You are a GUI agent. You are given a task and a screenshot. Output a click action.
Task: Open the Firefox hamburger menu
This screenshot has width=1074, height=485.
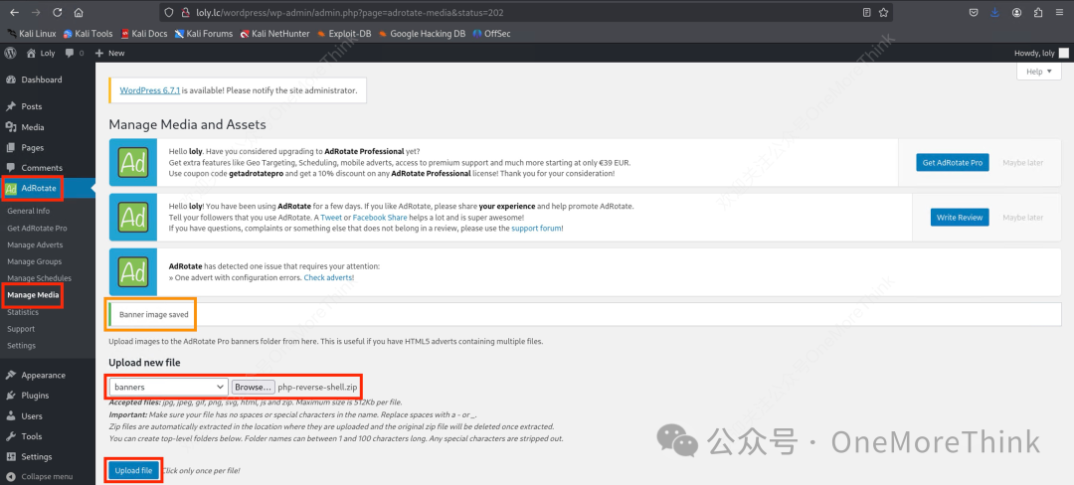click(1060, 12)
